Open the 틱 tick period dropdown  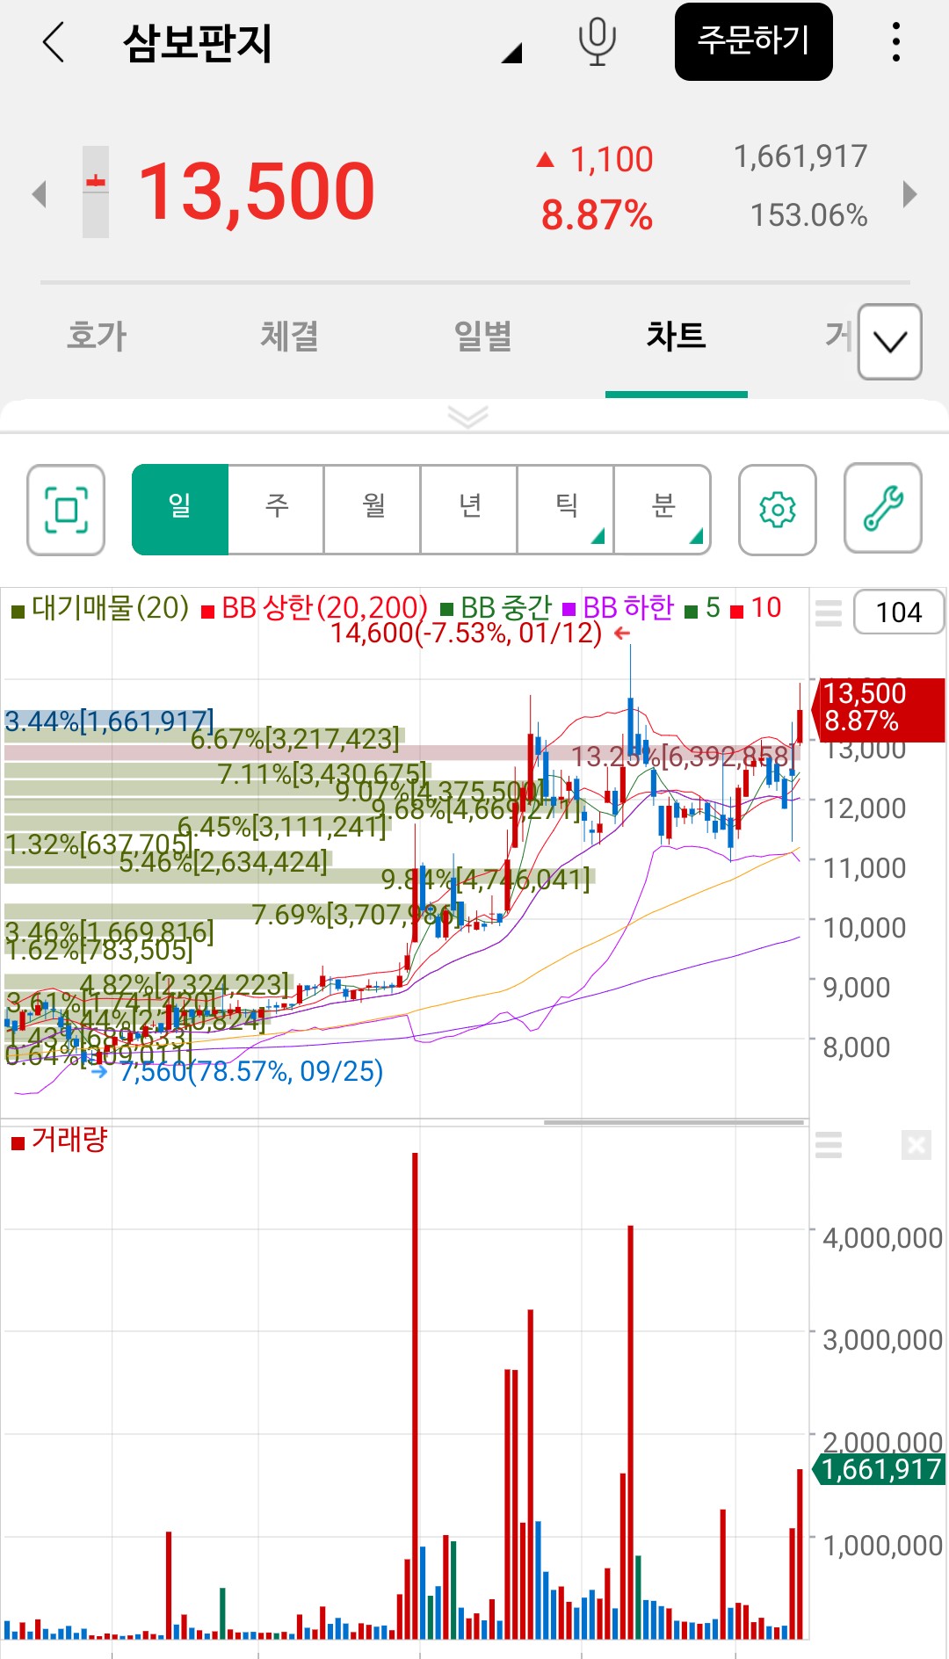point(566,510)
